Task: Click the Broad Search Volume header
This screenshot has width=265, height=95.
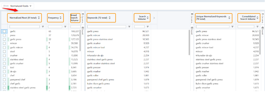Action: [x=75, y=18]
